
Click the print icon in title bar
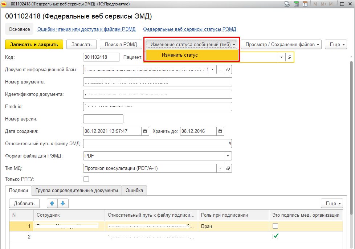point(287,4)
